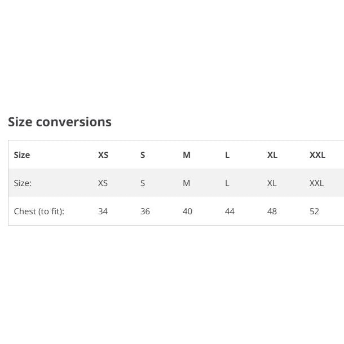Click the bold M column header

(187, 155)
